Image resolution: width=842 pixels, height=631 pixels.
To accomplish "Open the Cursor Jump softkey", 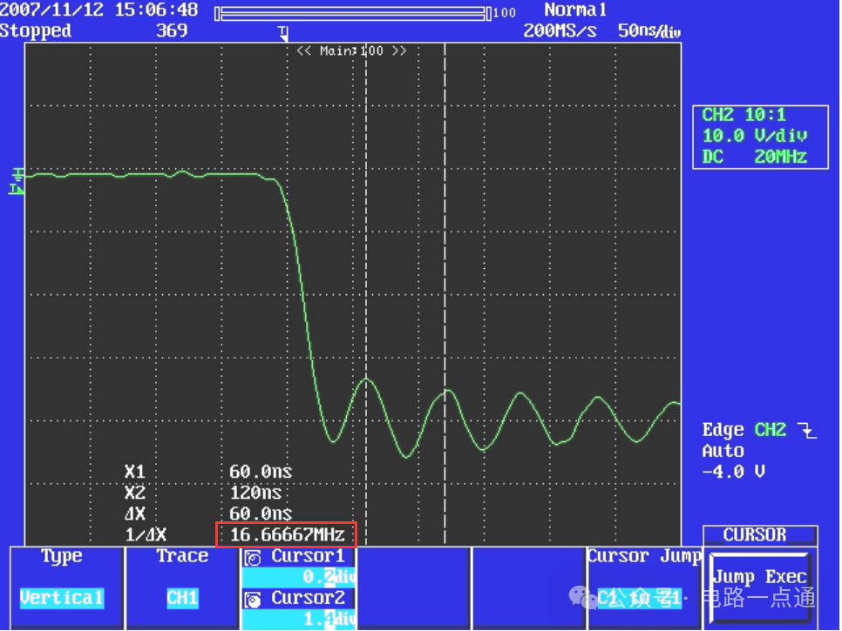I will point(644,588).
